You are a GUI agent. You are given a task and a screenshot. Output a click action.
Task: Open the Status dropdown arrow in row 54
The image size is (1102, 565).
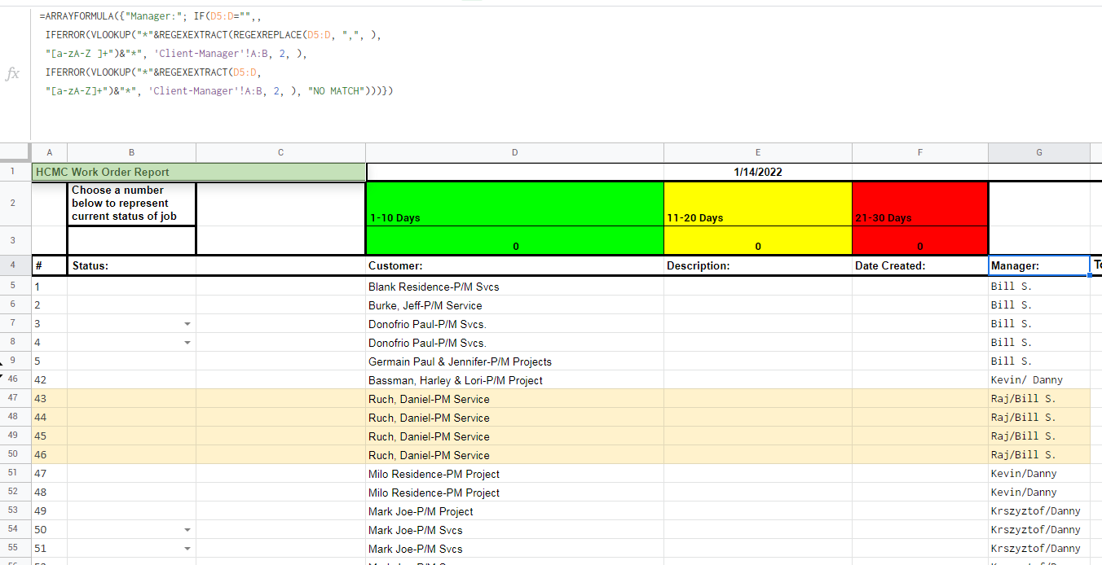tap(187, 530)
